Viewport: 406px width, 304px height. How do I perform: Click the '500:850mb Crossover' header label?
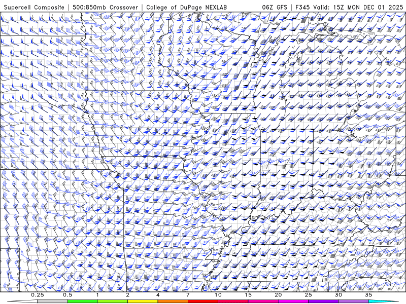coord(106,7)
